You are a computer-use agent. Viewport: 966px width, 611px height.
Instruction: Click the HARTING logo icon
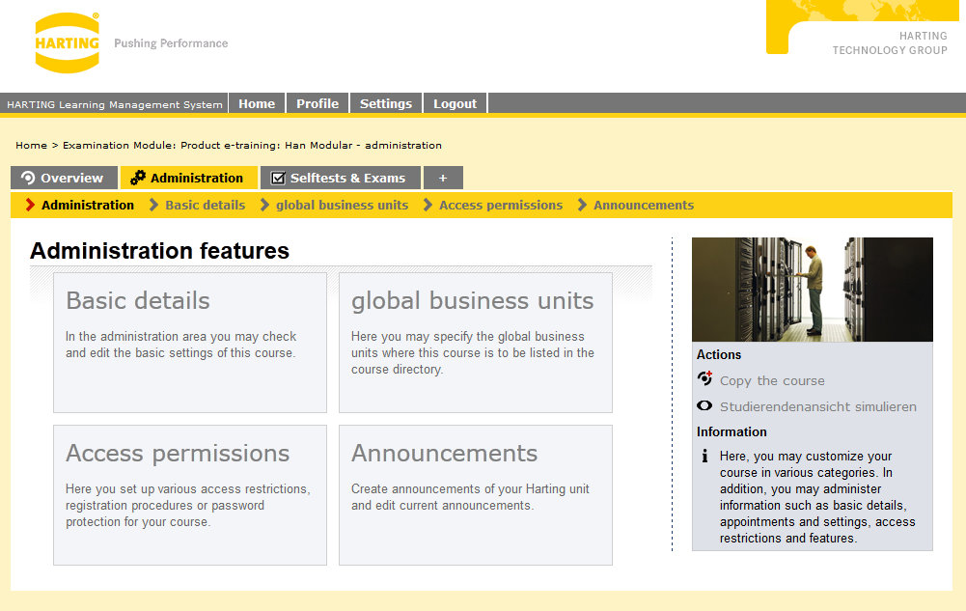click(x=67, y=43)
